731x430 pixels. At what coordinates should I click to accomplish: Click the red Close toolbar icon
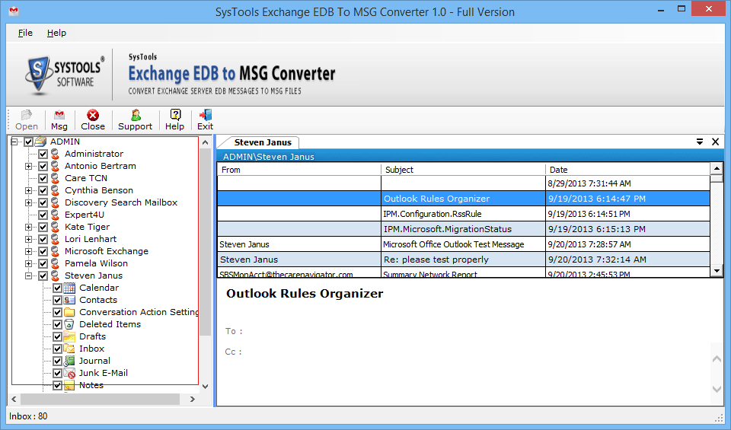click(x=93, y=115)
